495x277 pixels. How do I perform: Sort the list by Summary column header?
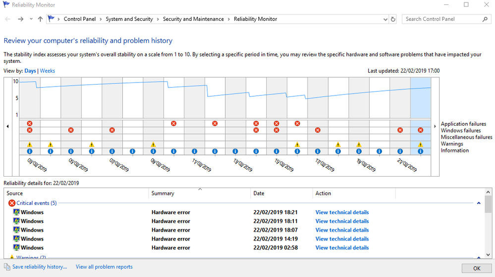point(200,193)
